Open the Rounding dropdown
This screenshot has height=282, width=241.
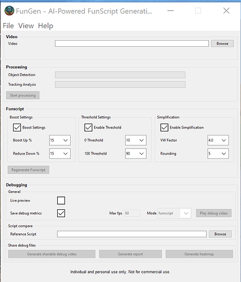pos(218,153)
